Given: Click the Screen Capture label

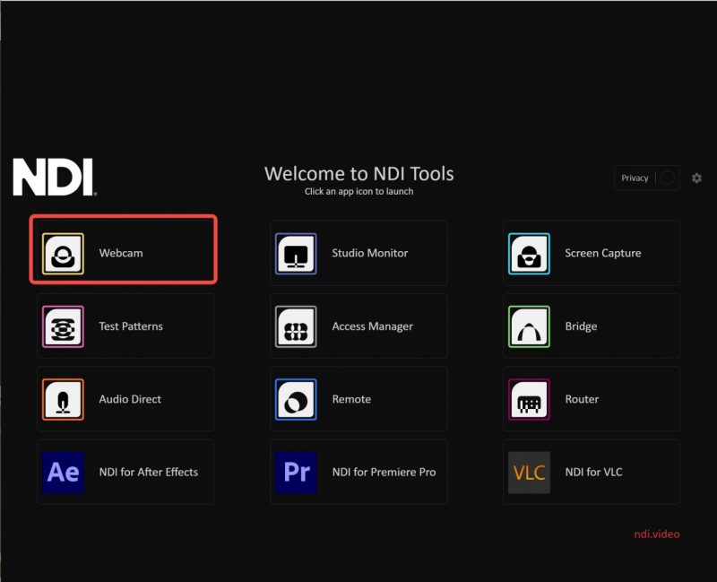Looking at the screenshot, I should click(602, 254).
